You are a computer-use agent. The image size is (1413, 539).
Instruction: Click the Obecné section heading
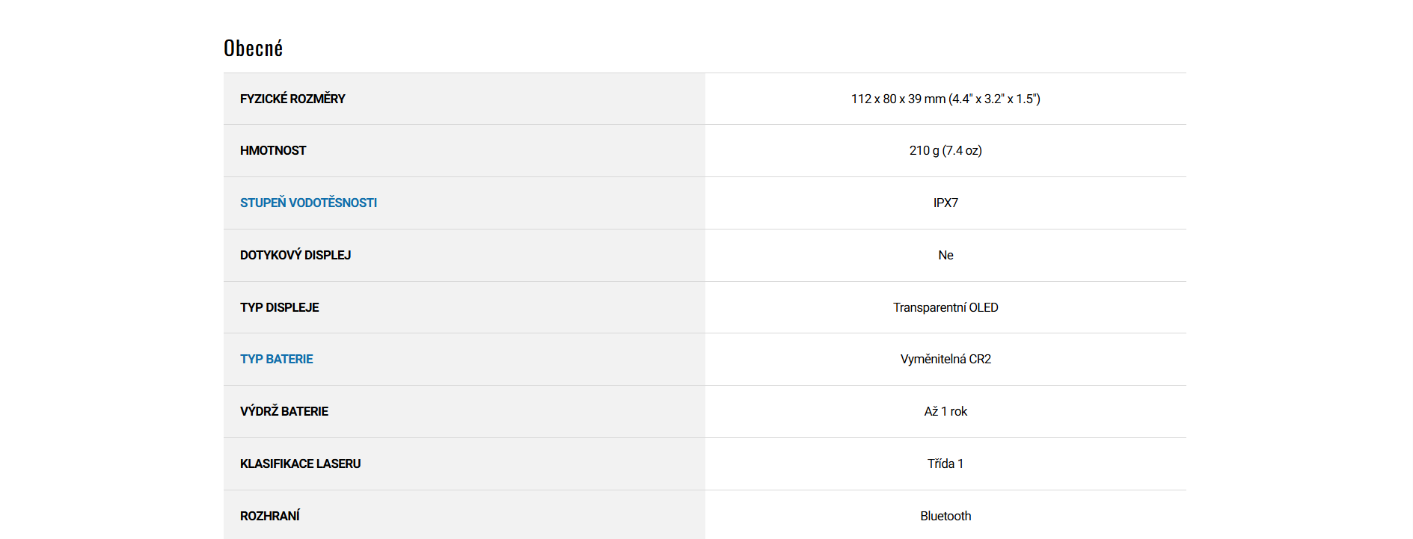click(x=253, y=49)
